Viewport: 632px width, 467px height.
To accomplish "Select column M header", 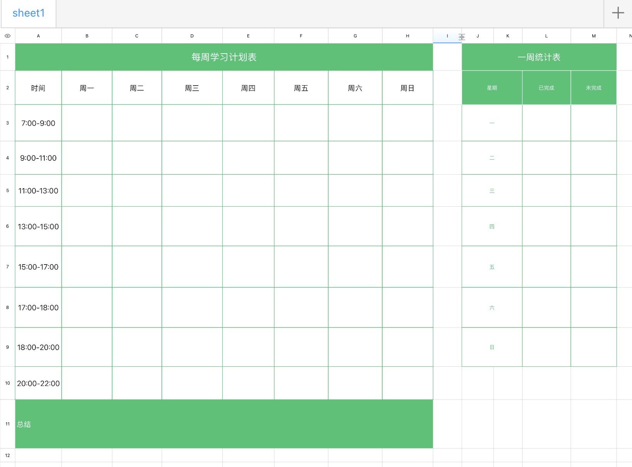I will 593,36.
